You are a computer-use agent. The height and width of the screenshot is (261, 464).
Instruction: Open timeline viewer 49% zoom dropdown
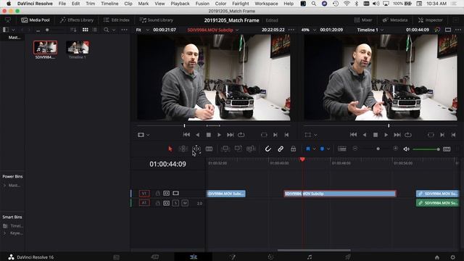[309, 30]
